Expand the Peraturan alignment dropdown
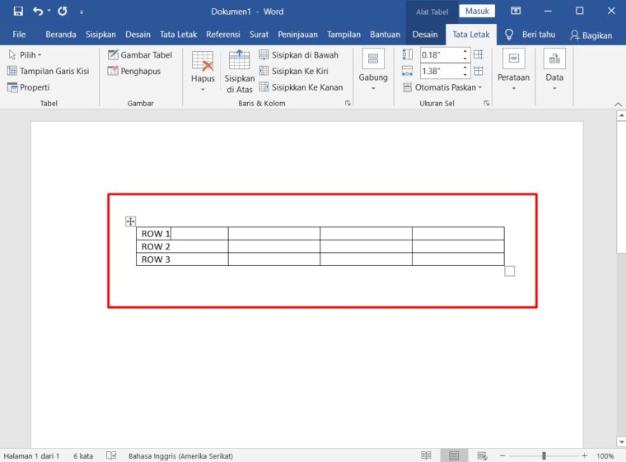This screenshot has width=626, height=462. click(513, 70)
